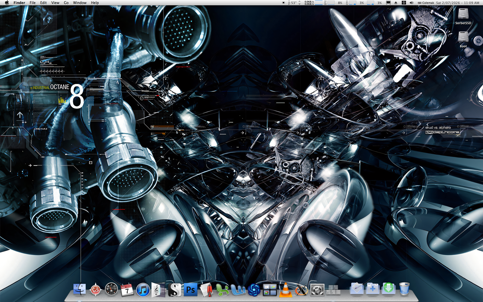This screenshot has width=483, height=302.
Task: Open the Window menu
Action: 80,3
